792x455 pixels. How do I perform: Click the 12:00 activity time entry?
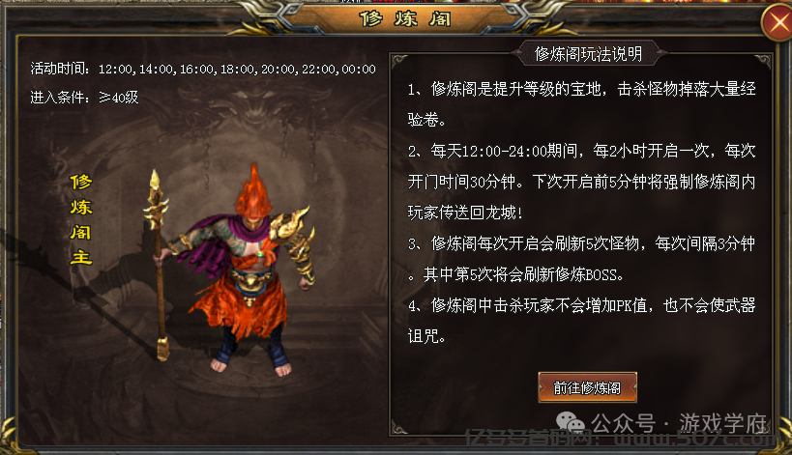[115, 70]
